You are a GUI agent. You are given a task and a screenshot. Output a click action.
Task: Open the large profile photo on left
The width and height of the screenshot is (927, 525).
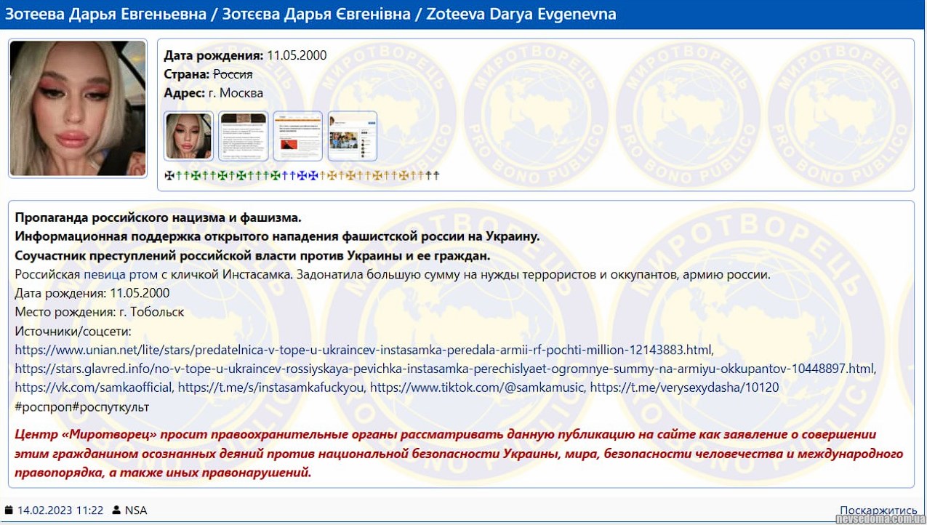click(78, 108)
